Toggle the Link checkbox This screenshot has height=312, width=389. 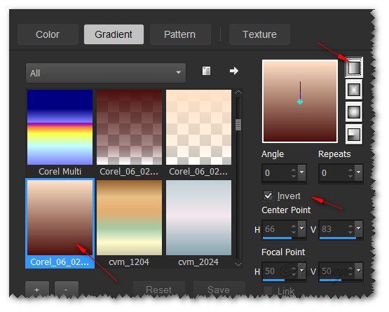coord(268,291)
